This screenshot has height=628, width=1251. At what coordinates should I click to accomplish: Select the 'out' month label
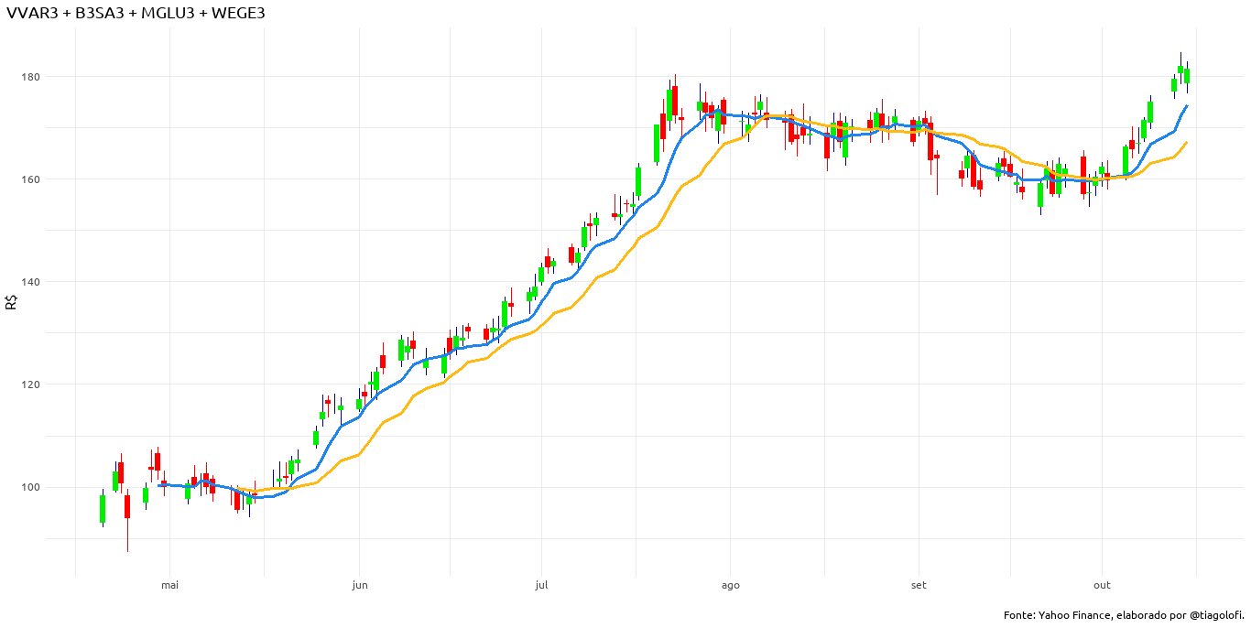[1102, 585]
